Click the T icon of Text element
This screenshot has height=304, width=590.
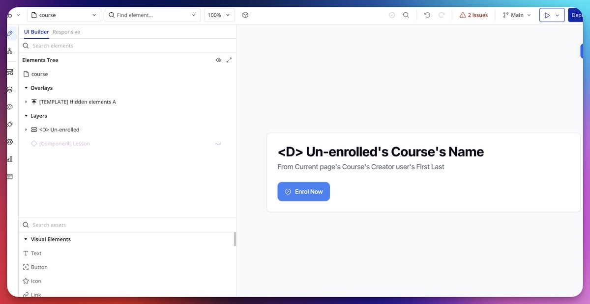point(26,253)
